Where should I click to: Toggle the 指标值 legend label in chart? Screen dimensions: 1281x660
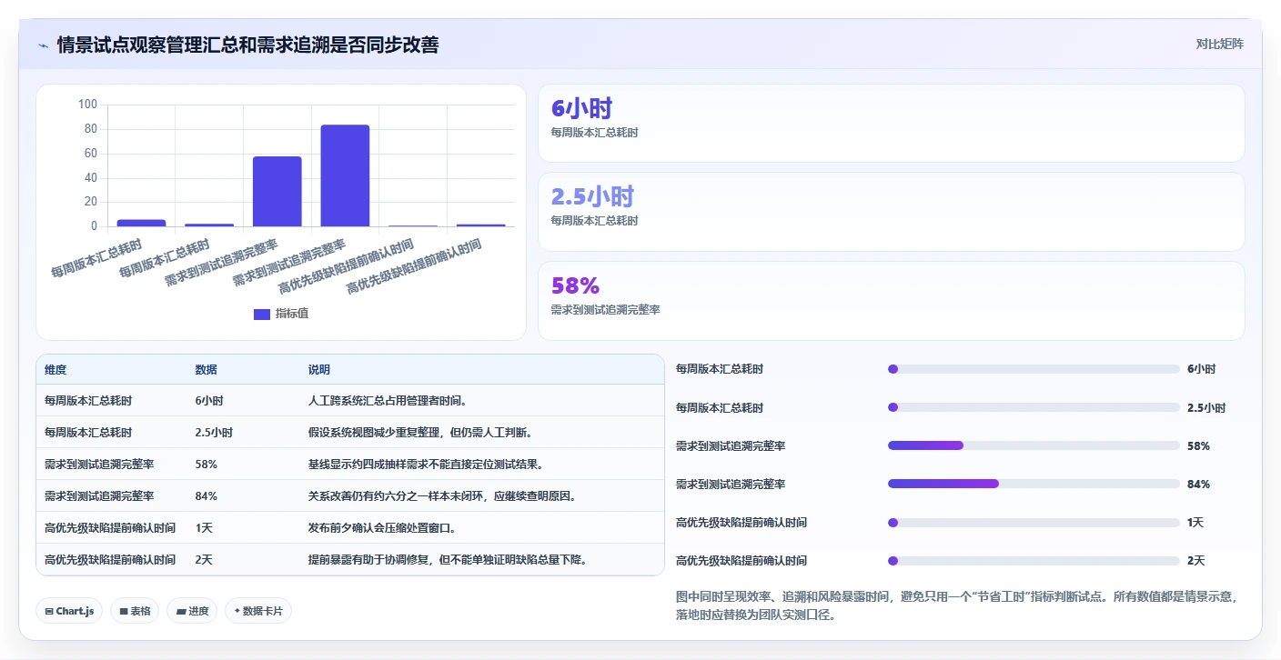click(292, 314)
